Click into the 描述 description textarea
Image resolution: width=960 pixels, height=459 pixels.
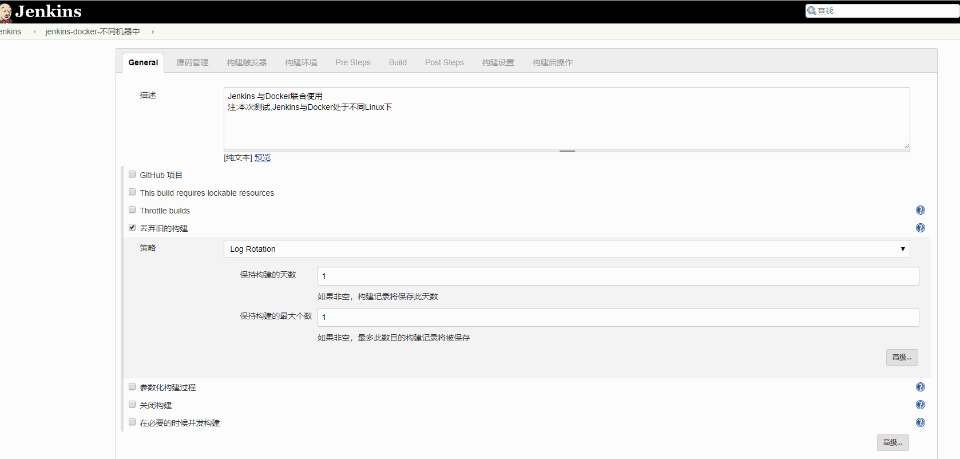coord(566,118)
